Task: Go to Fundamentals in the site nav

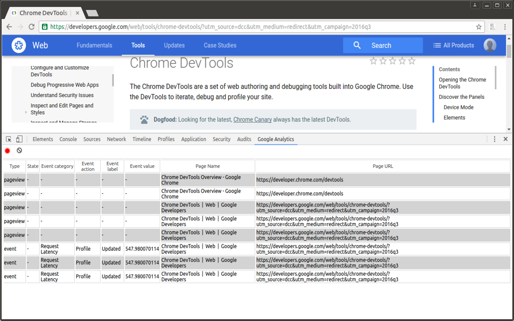Action: click(x=94, y=45)
